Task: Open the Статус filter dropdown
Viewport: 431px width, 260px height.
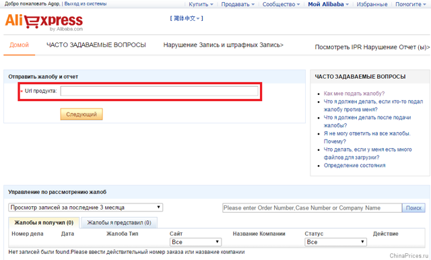Action: [335, 242]
